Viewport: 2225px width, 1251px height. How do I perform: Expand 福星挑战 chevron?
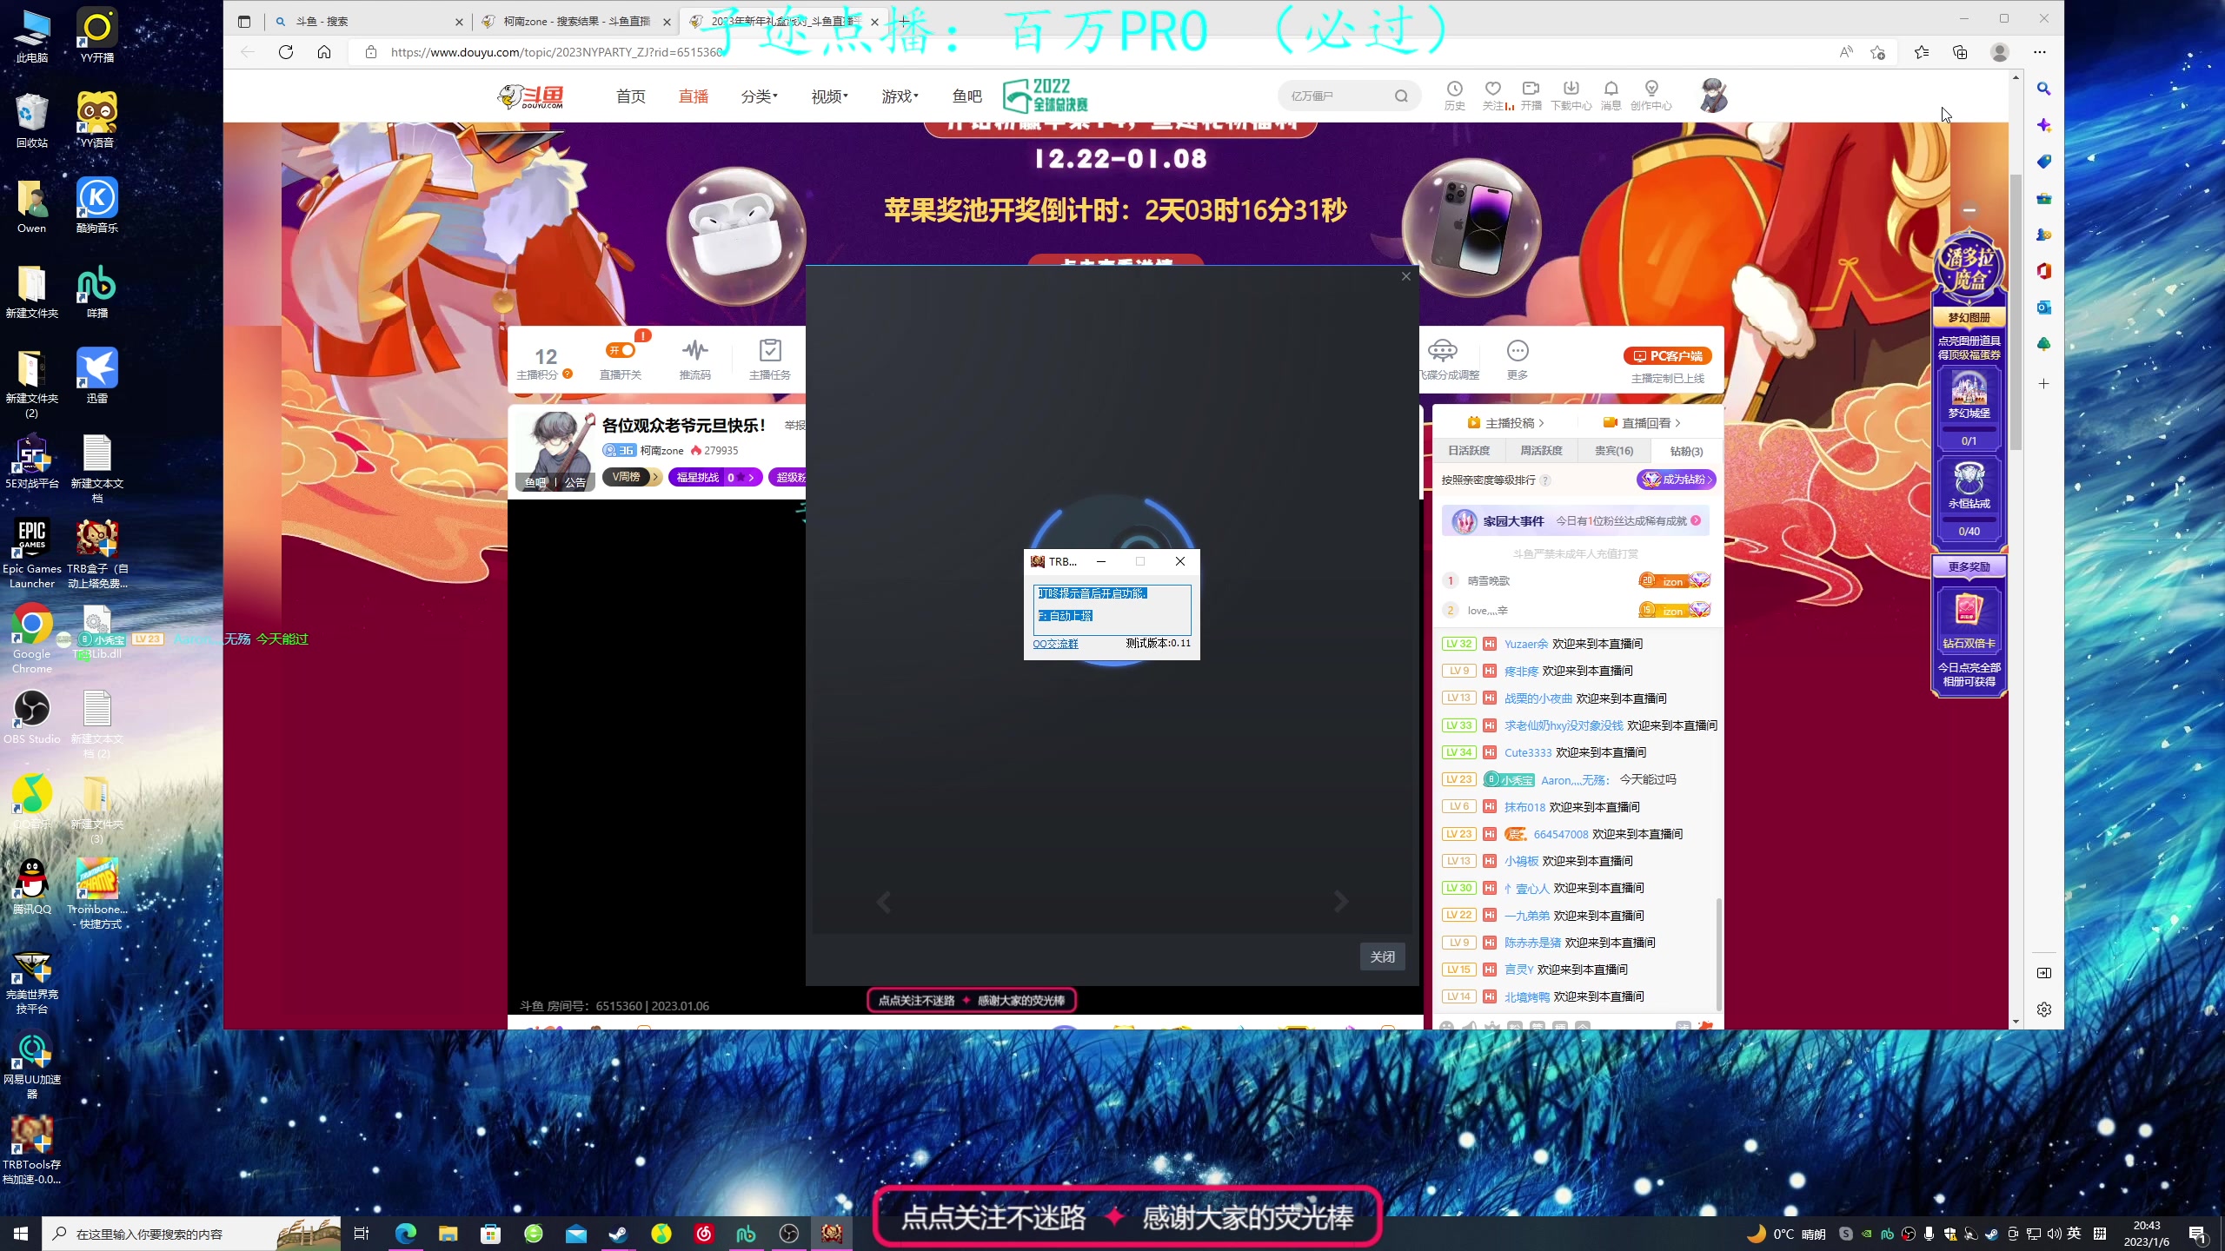pyautogui.click(x=751, y=477)
